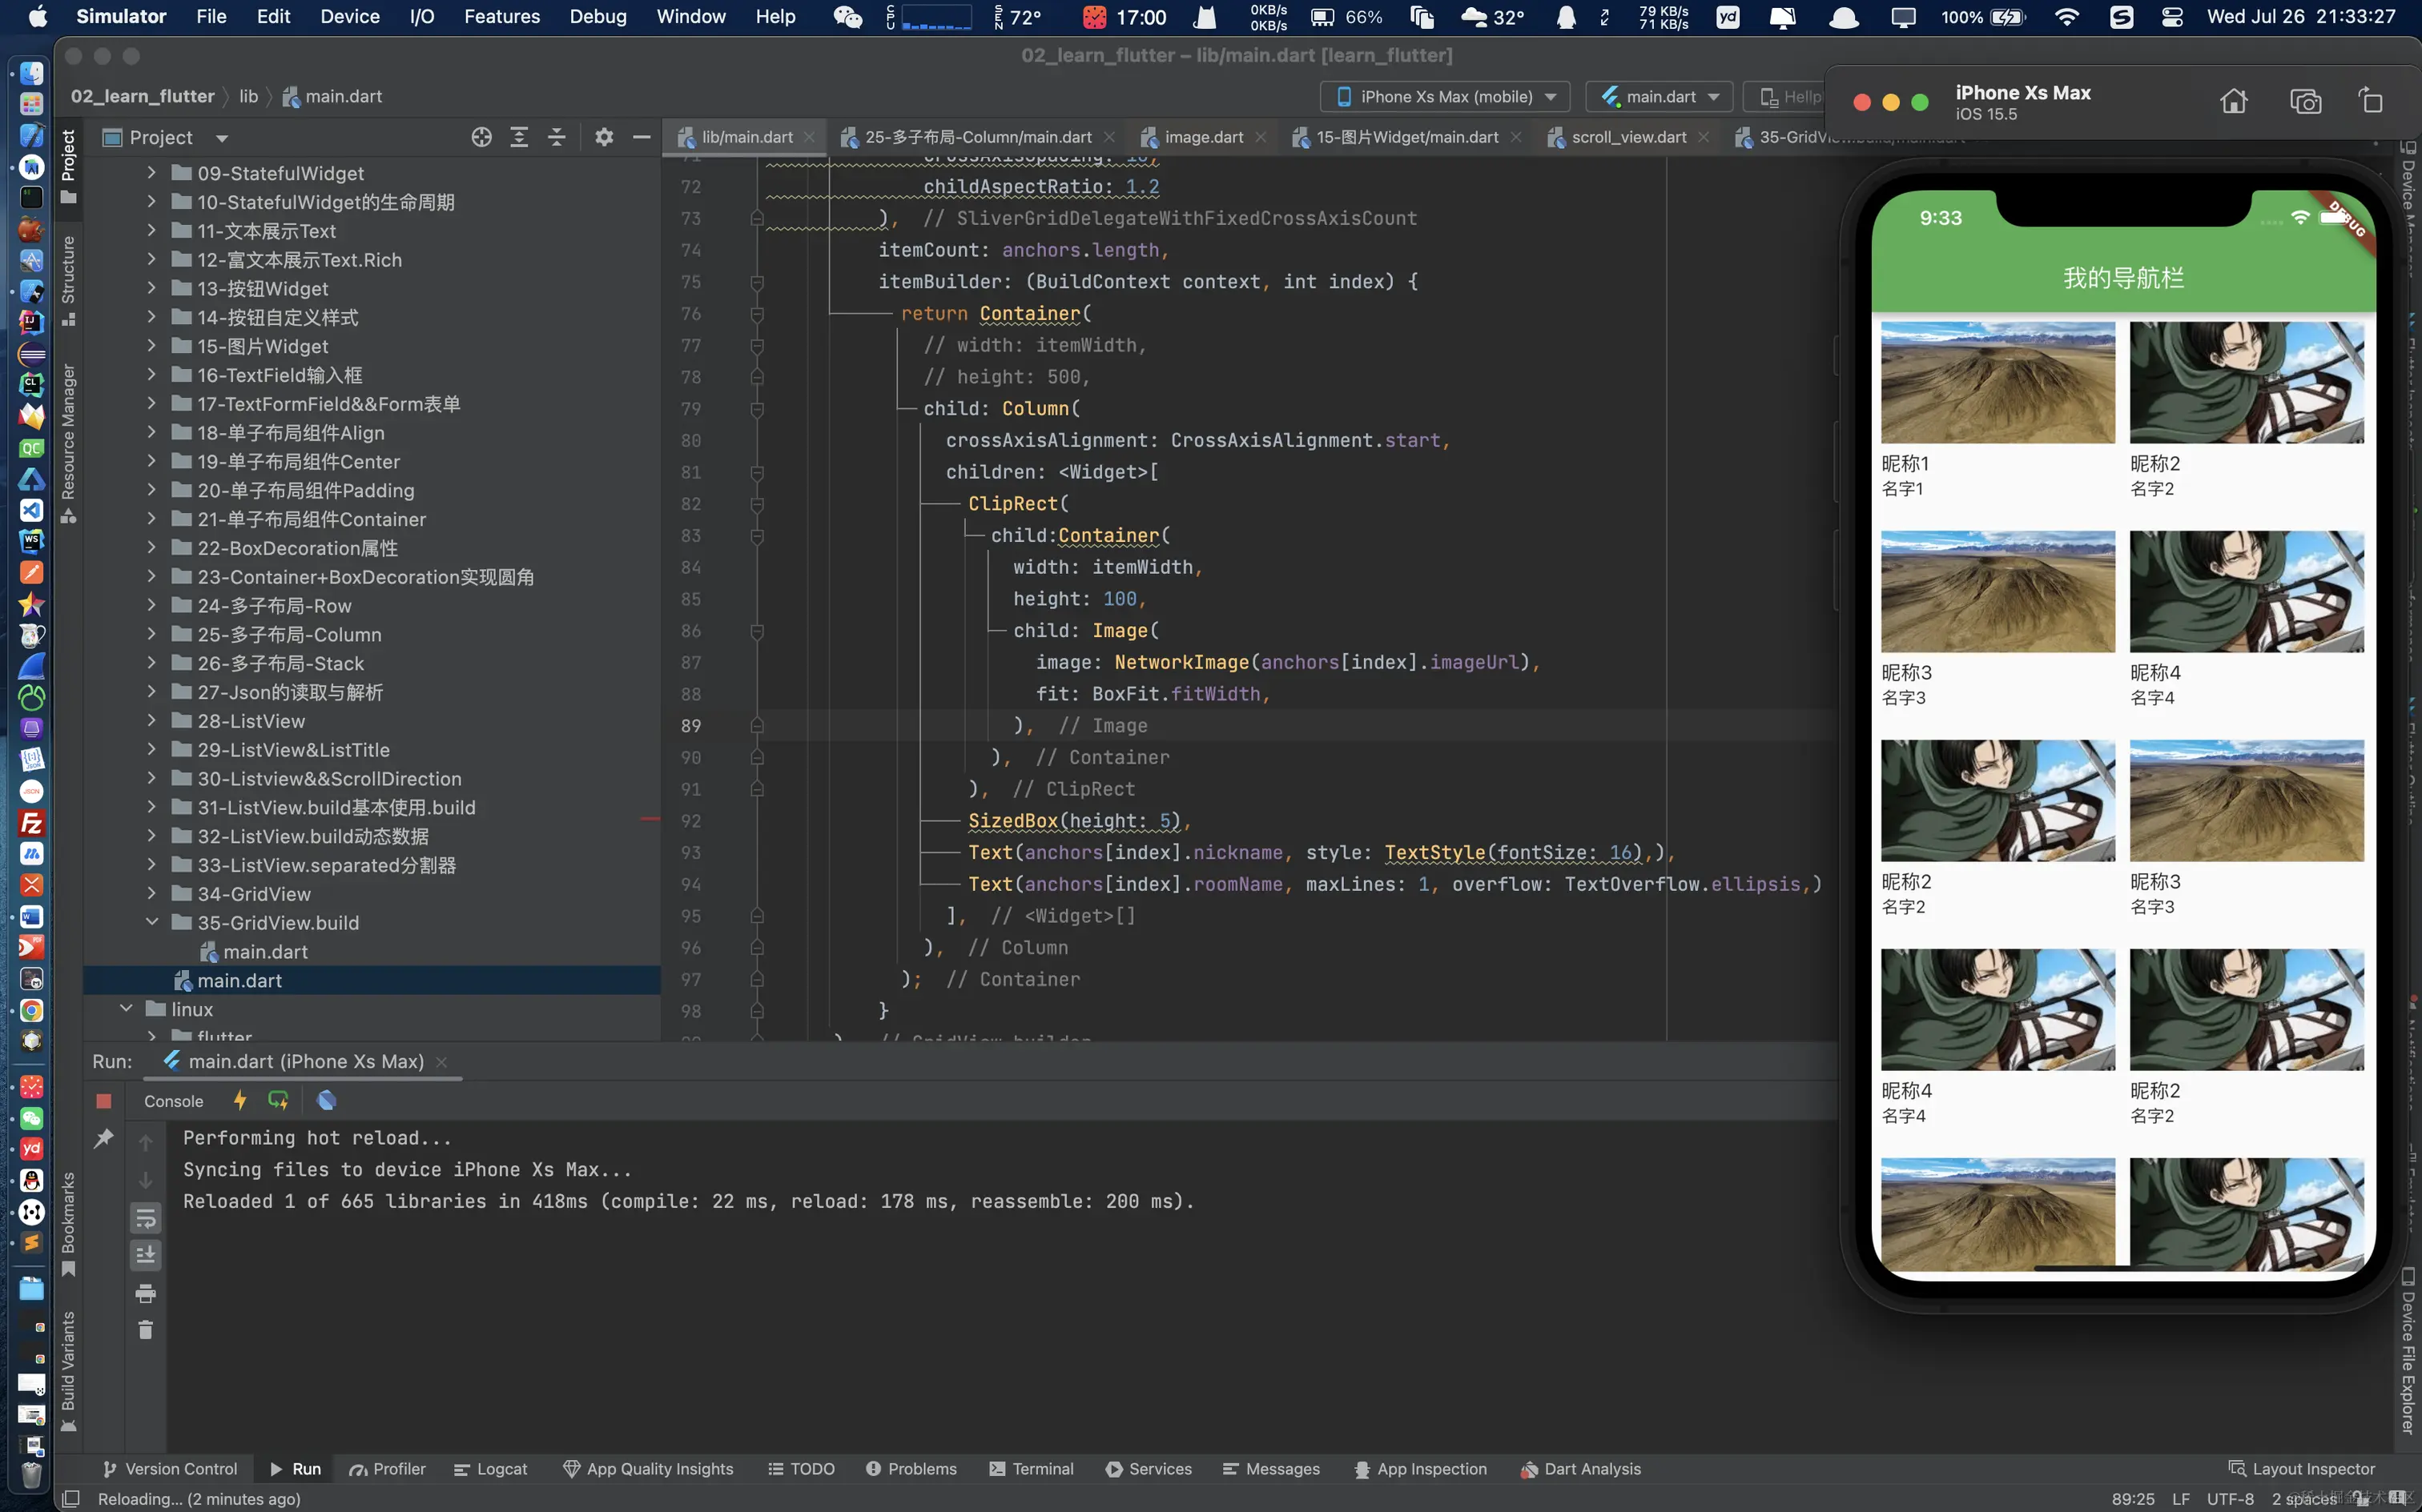Click the pin tab icon in Run panel
Screen dimensions: 2422x1512
[103, 1138]
